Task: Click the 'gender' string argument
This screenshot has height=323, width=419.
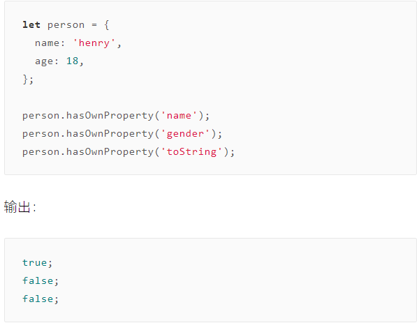Action: (x=185, y=134)
